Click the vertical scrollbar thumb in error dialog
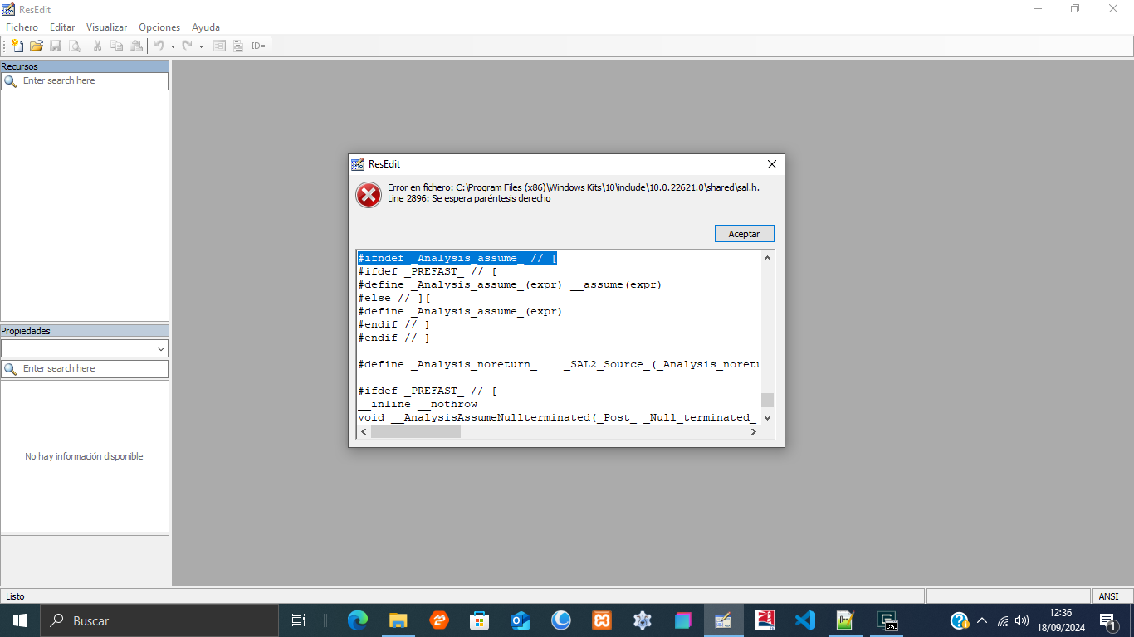Viewport: 1134px width, 637px height. coord(767,401)
